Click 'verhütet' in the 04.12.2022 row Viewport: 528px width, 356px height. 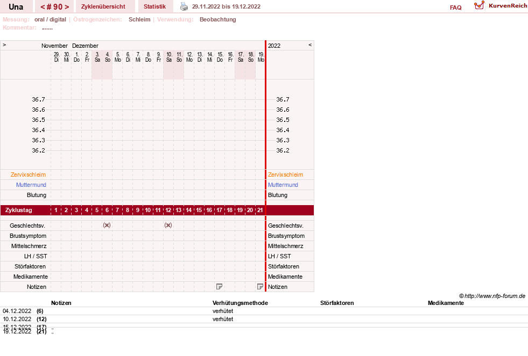pos(223,311)
